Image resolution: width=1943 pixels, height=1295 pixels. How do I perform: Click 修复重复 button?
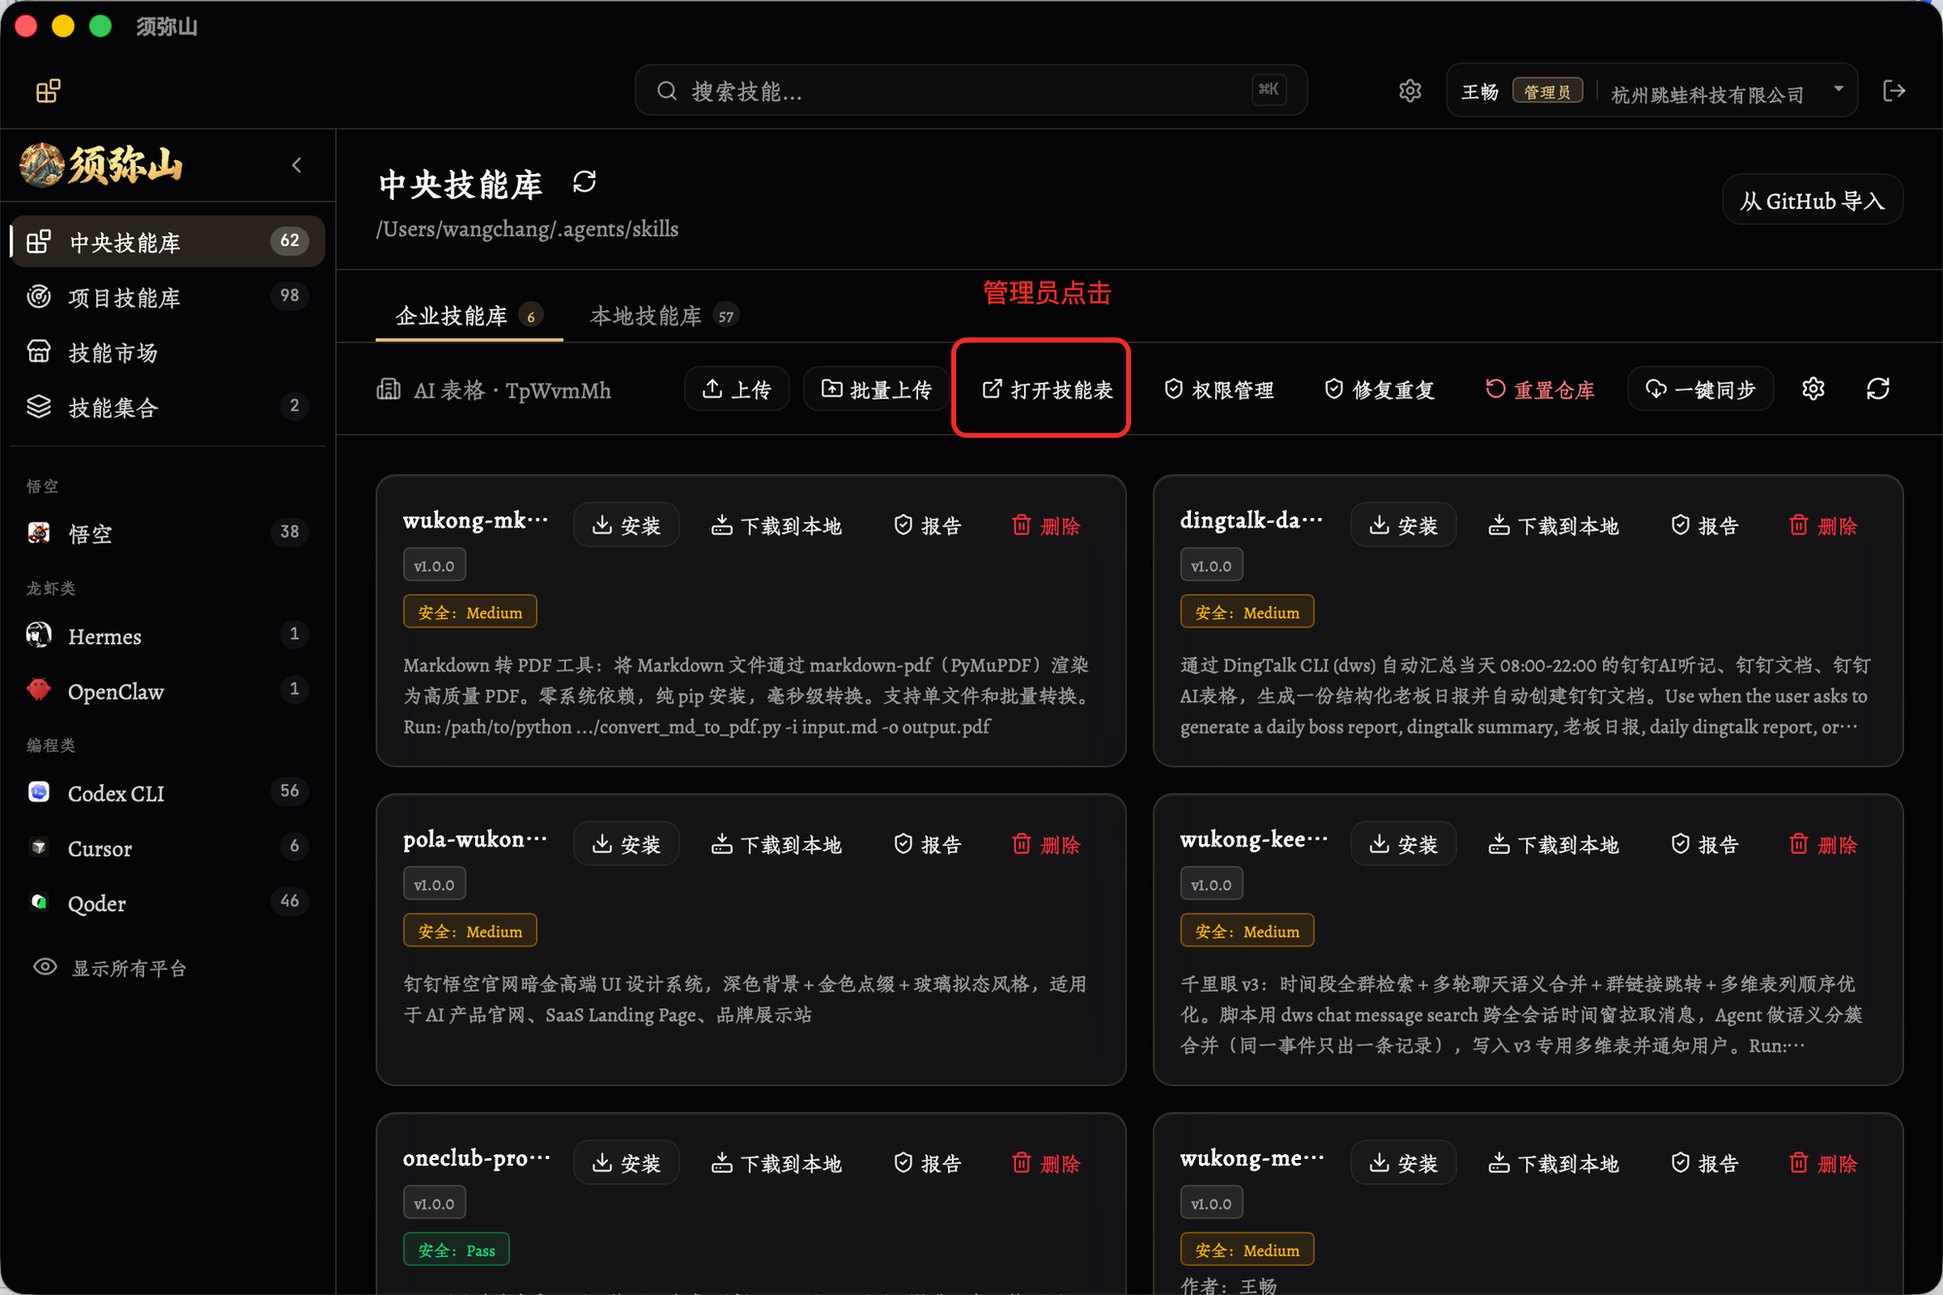[1380, 390]
